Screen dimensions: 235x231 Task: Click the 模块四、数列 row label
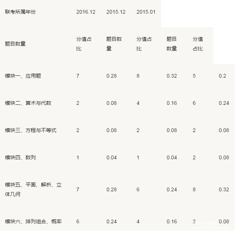pos(21,157)
